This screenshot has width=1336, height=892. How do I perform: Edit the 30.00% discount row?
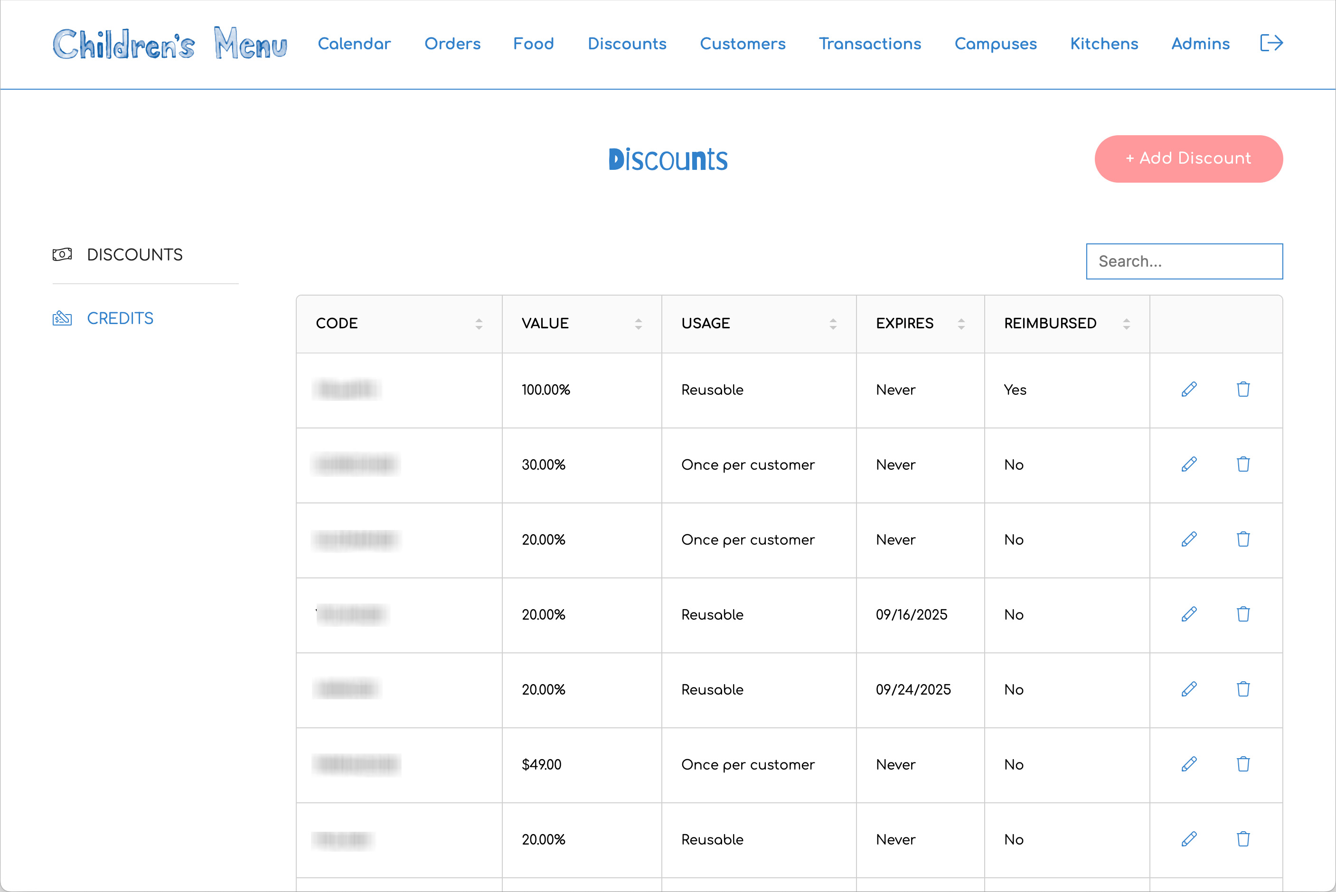coord(1189,465)
